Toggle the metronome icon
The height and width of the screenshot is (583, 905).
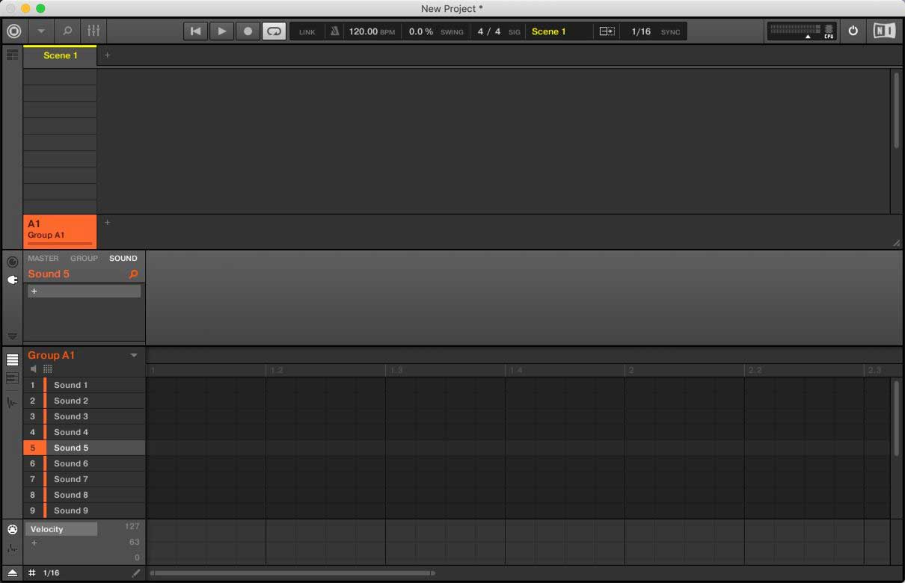coord(334,31)
